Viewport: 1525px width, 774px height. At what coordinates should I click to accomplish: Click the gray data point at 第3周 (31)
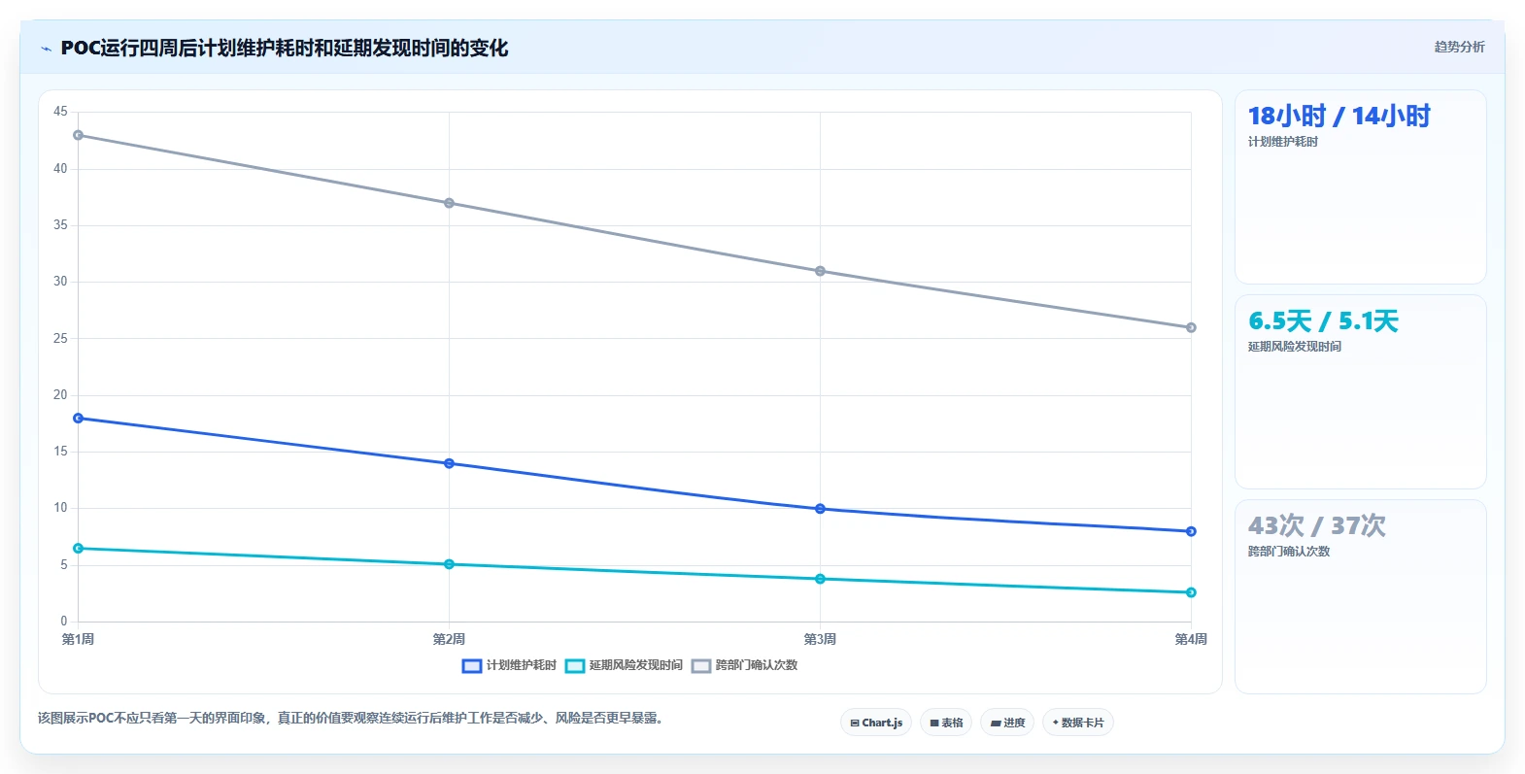tap(820, 271)
